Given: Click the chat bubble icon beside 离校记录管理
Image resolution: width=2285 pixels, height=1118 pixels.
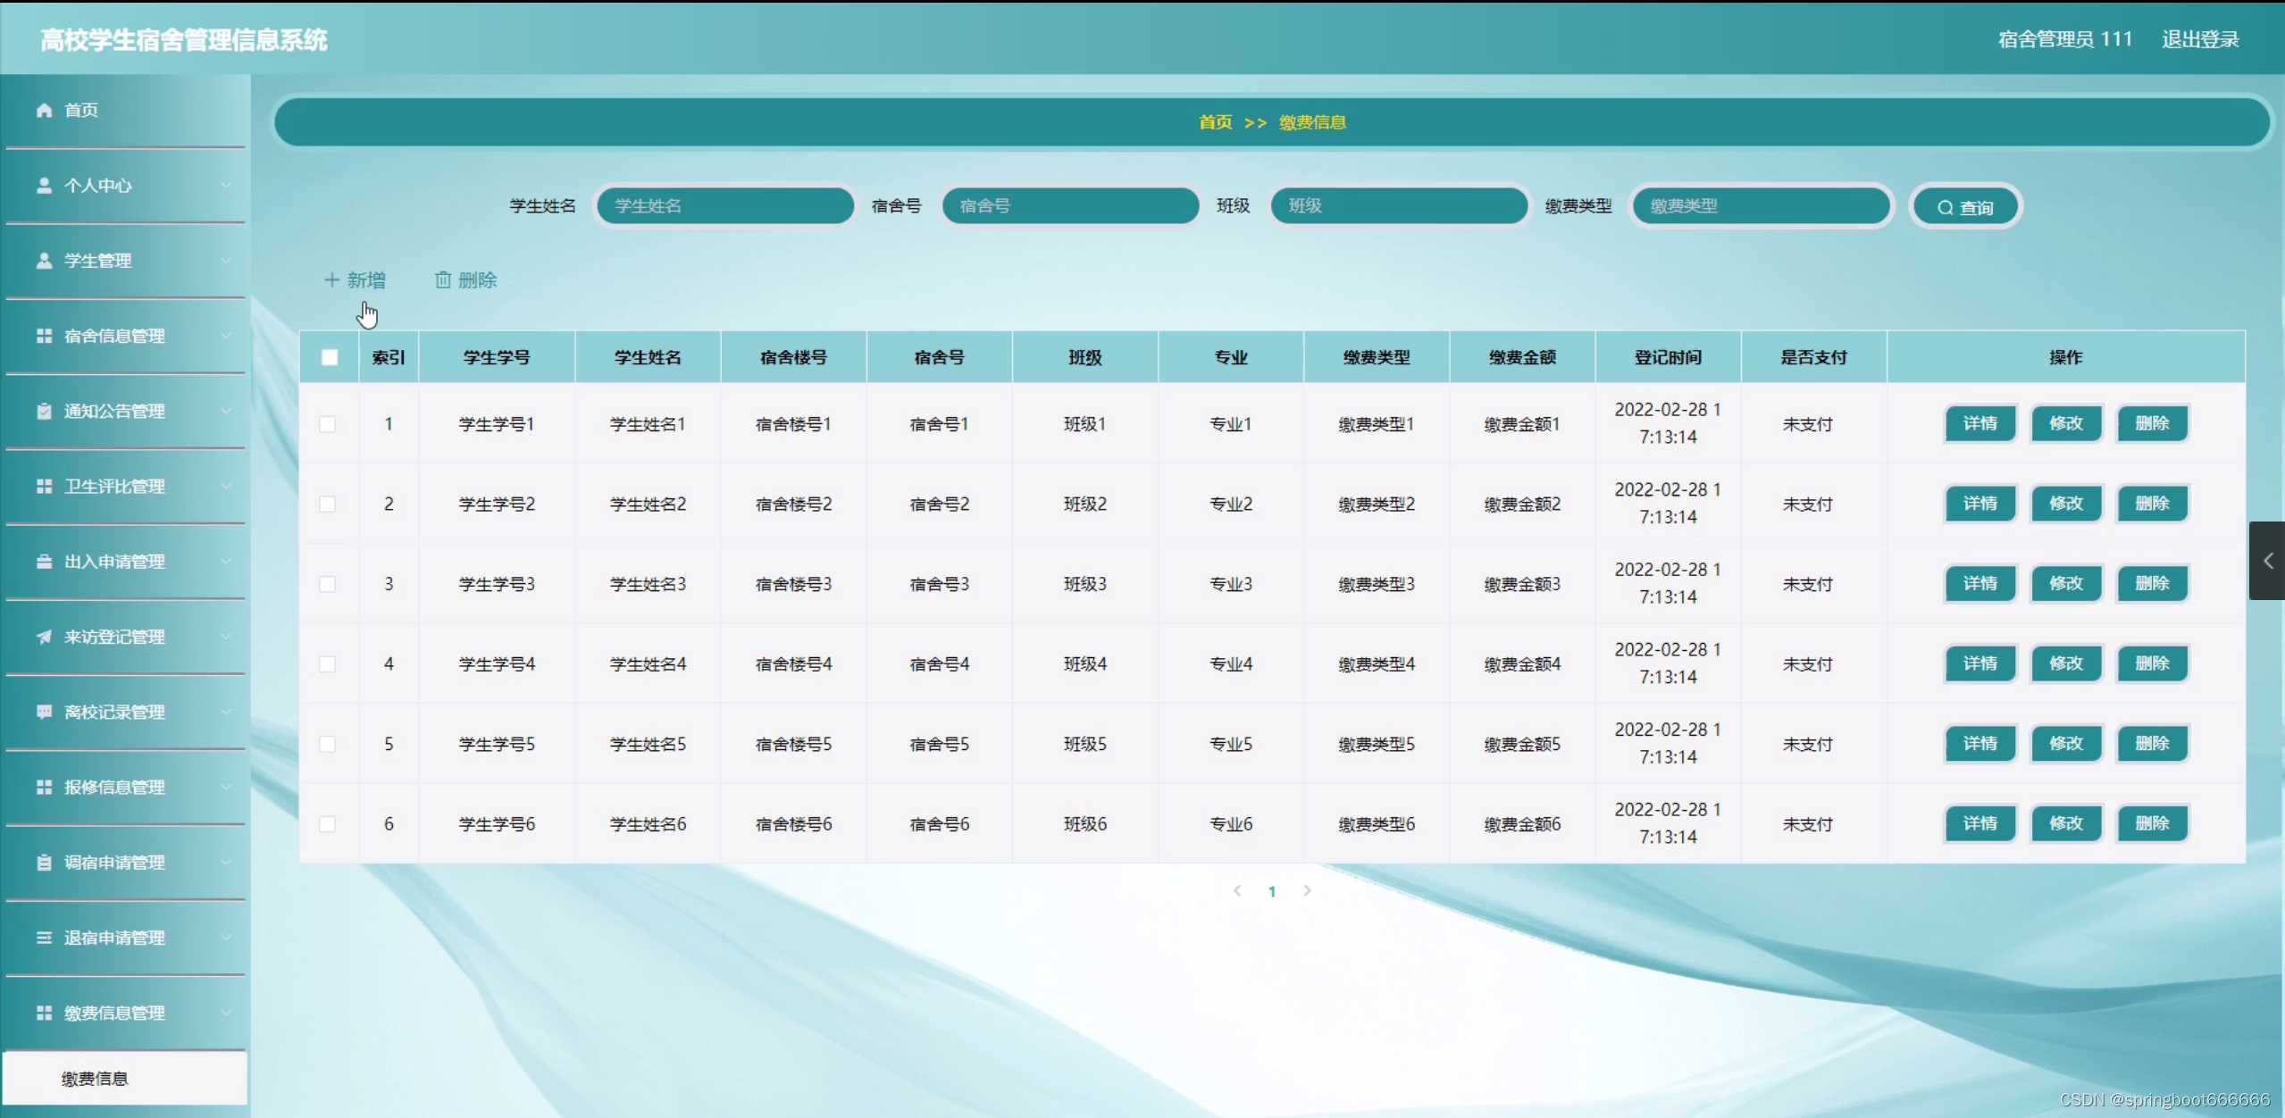Looking at the screenshot, I should tap(44, 712).
